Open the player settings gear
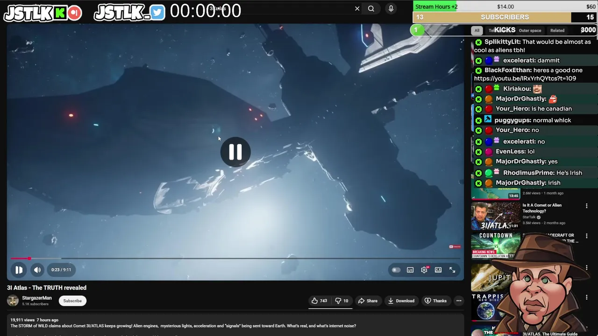 (x=424, y=270)
